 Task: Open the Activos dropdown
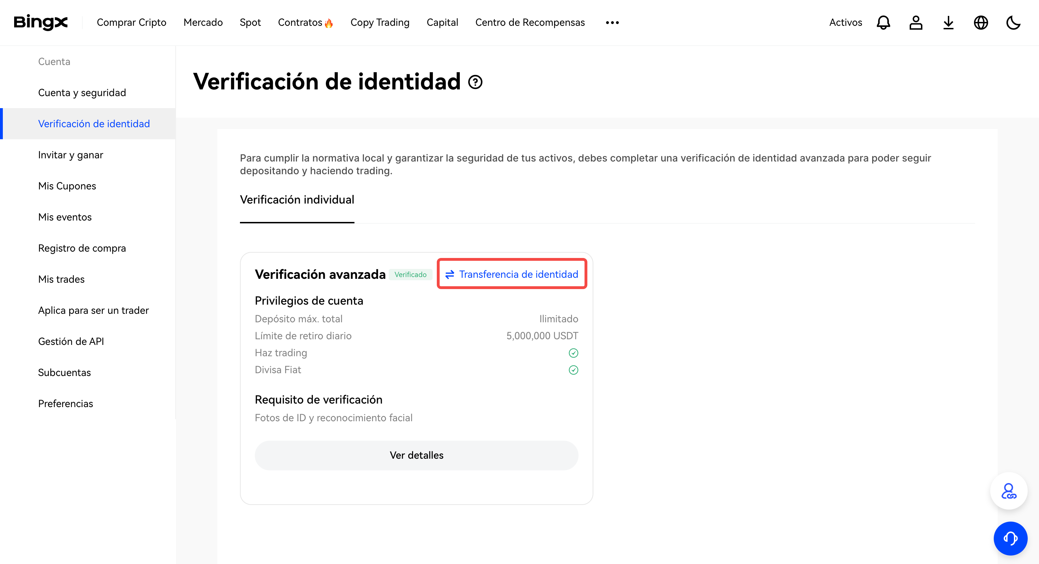tap(845, 23)
